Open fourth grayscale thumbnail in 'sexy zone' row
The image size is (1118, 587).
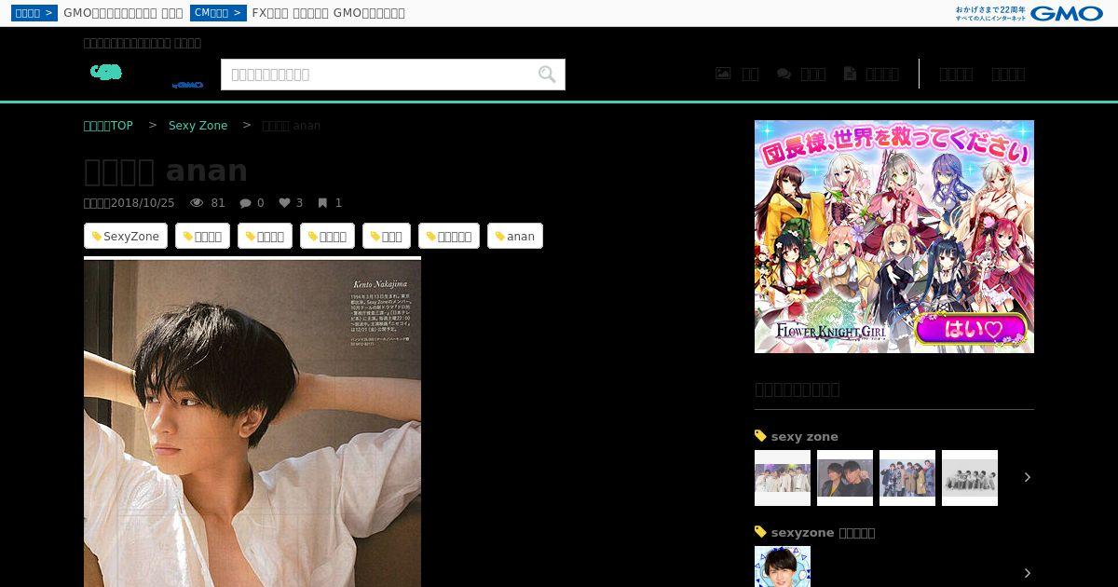970,478
